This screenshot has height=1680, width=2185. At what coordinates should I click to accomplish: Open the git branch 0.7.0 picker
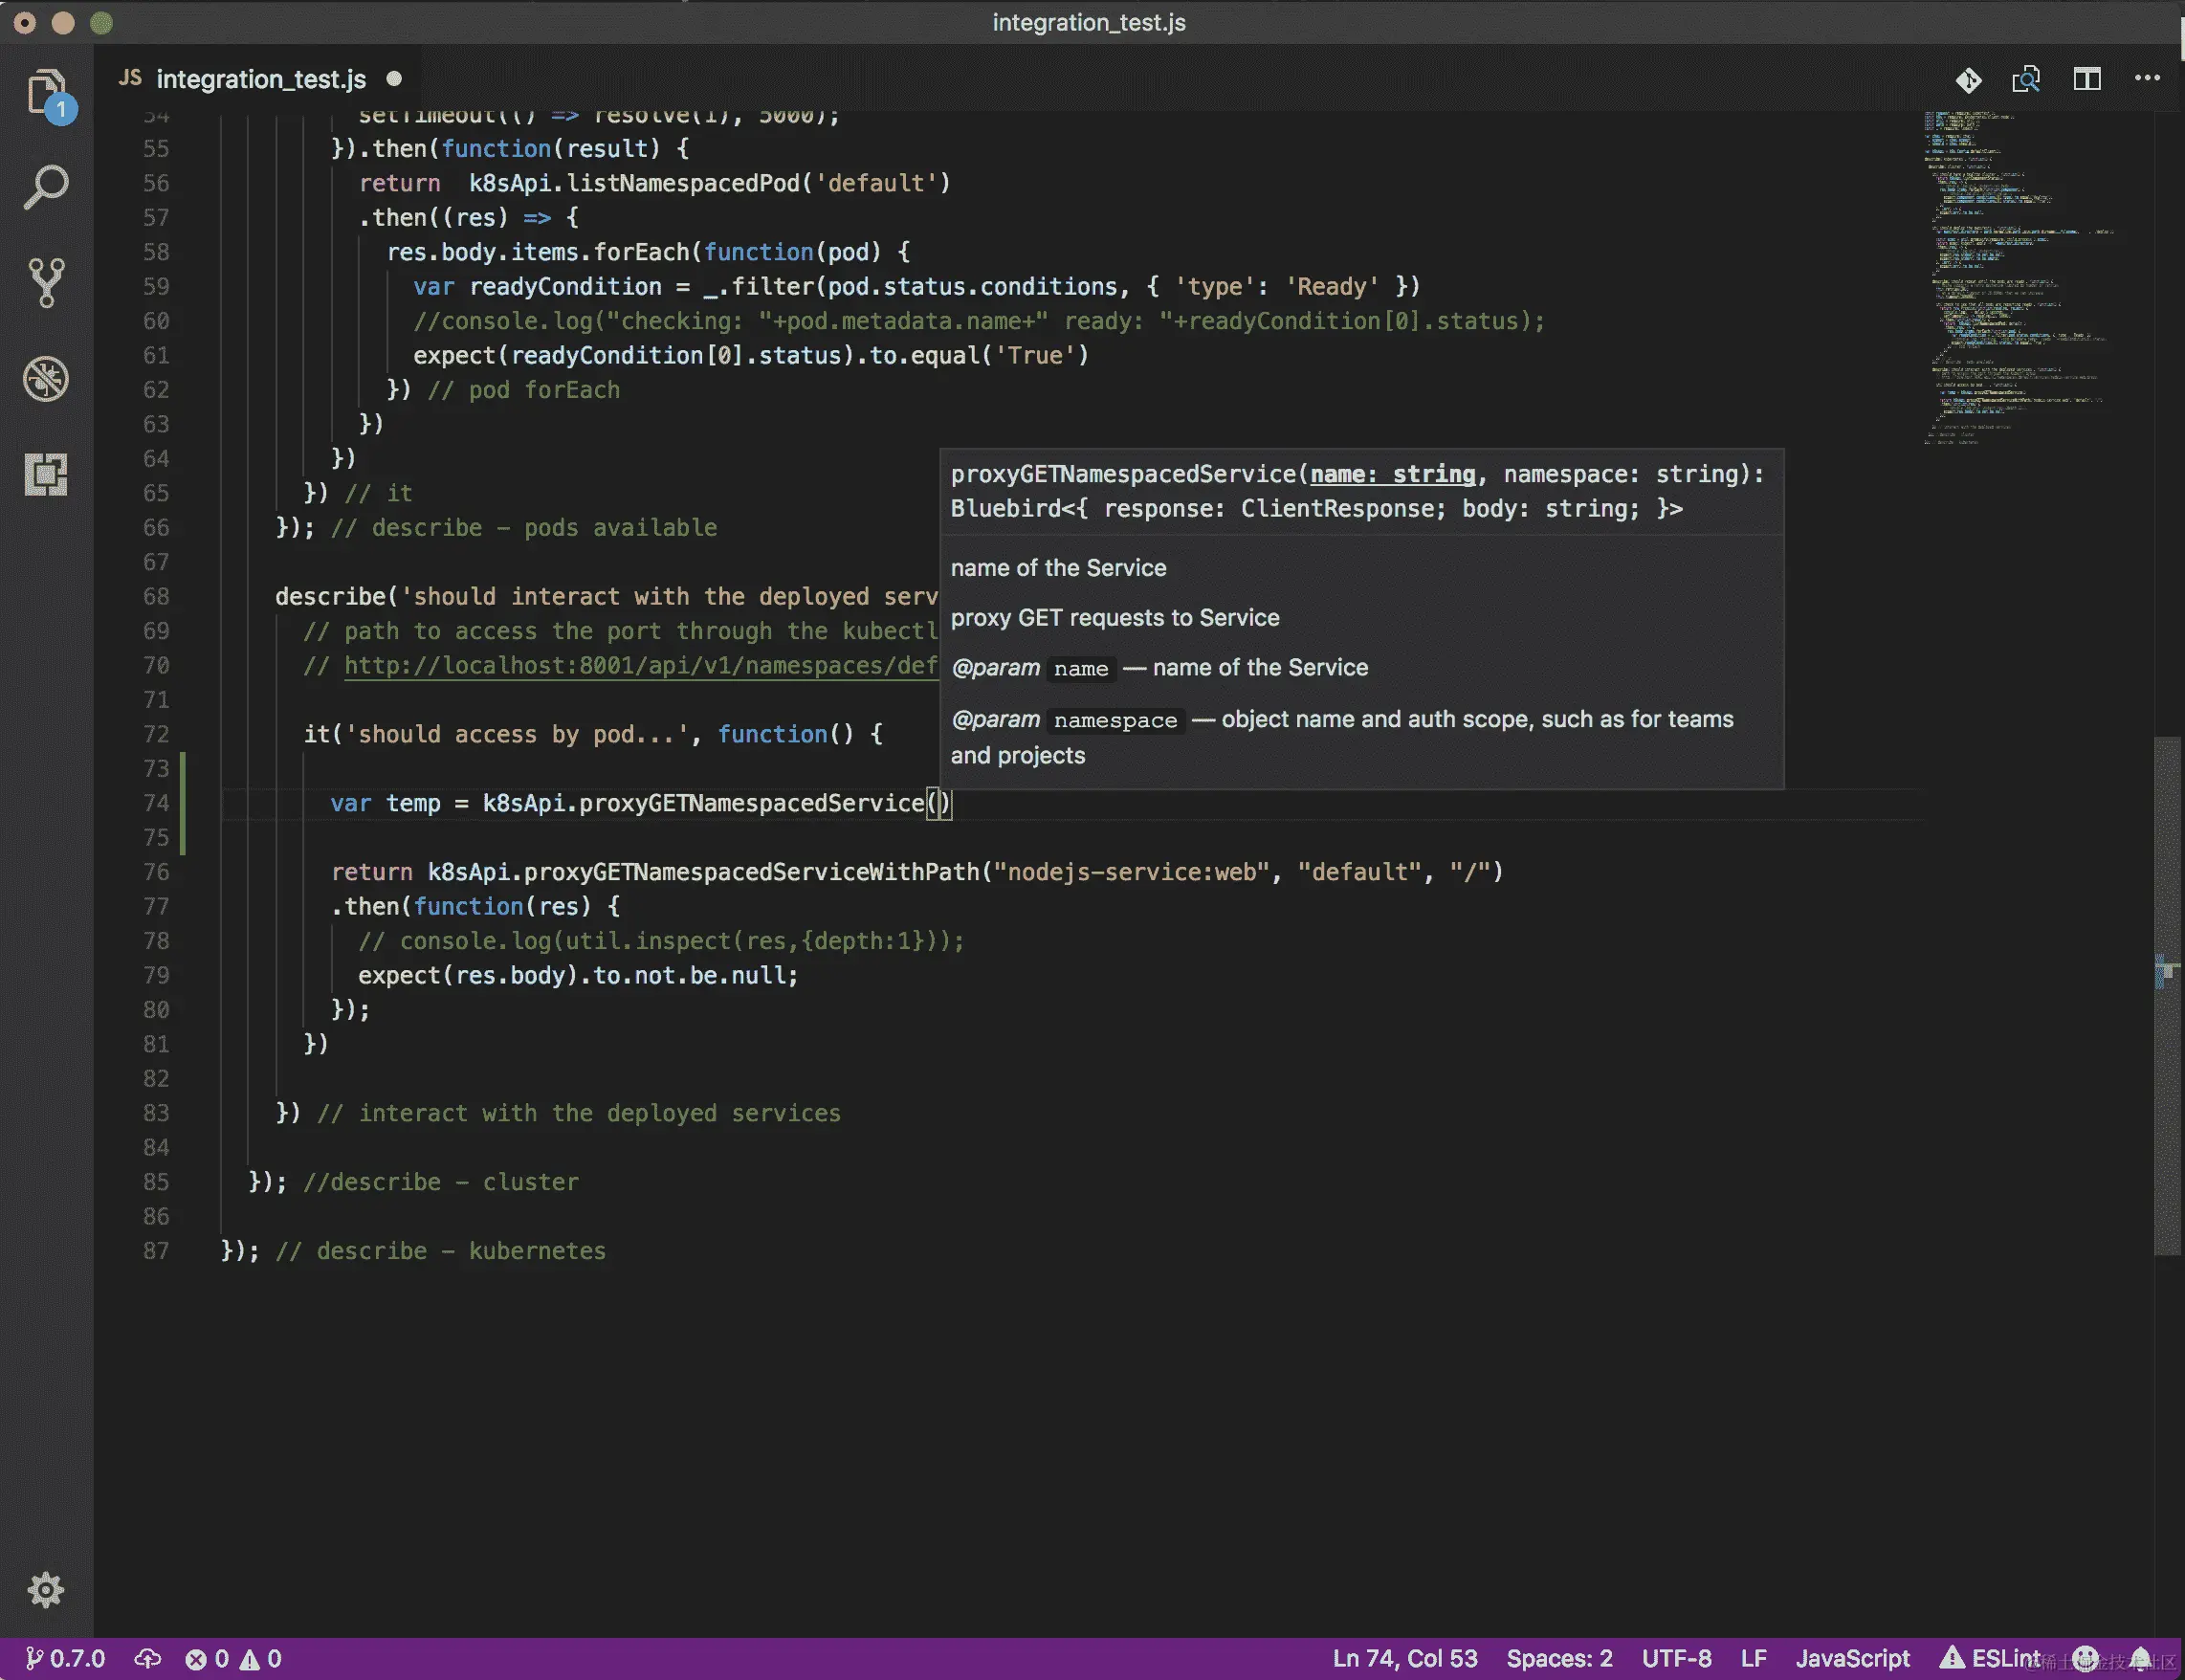coord(66,1659)
